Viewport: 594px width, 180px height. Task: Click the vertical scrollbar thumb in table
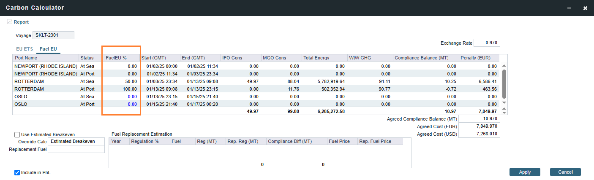(x=504, y=83)
